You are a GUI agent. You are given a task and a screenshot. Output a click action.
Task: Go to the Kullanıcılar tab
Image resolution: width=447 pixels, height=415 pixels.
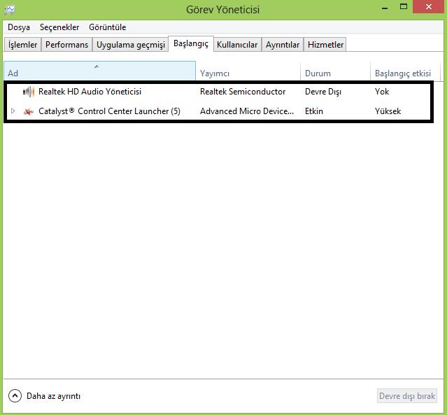(237, 45)
